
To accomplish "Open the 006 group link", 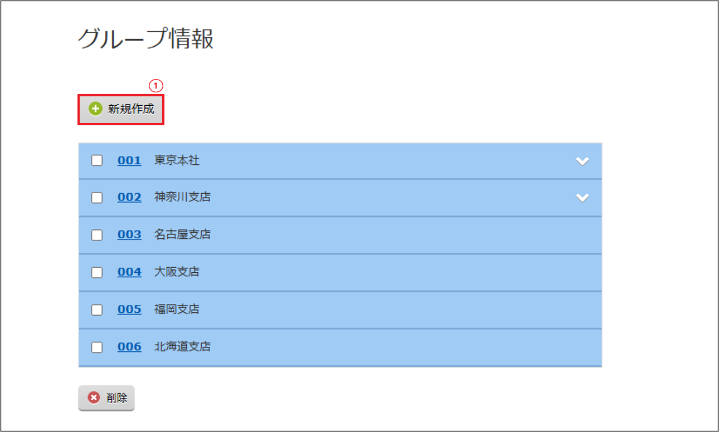I will (x=129, y=346).
